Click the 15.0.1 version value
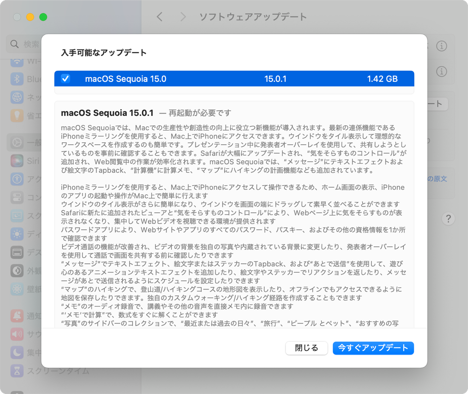Image resolution: width=468 pixels, height=394 pixels. (275, 79)
